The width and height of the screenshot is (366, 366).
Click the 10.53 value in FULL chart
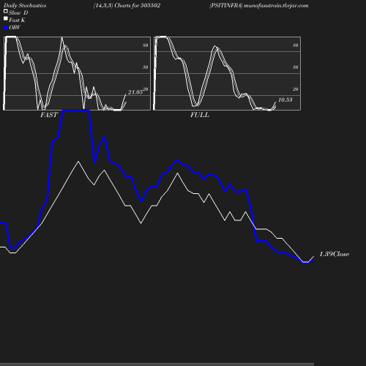pos(285,100)
